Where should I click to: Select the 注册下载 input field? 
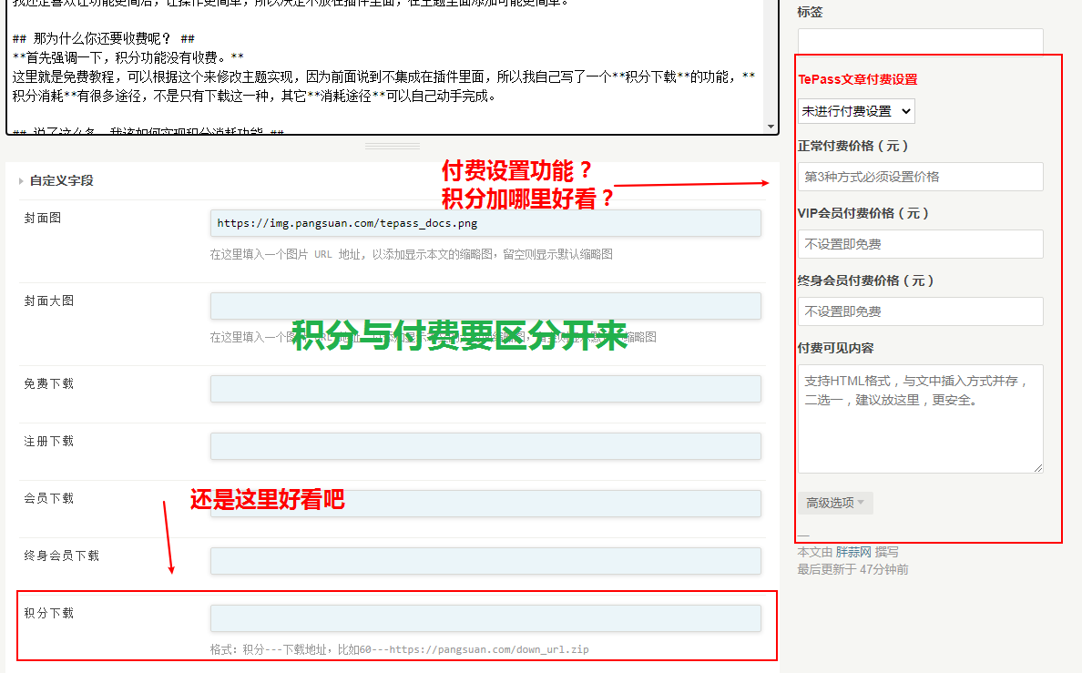(485, 446)
